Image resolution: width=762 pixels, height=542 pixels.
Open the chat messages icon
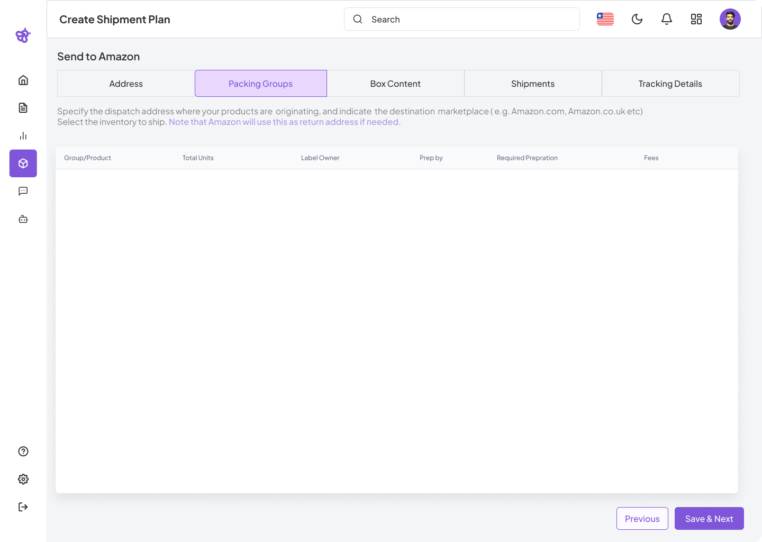pyautogui.click(x=23, y=191)
